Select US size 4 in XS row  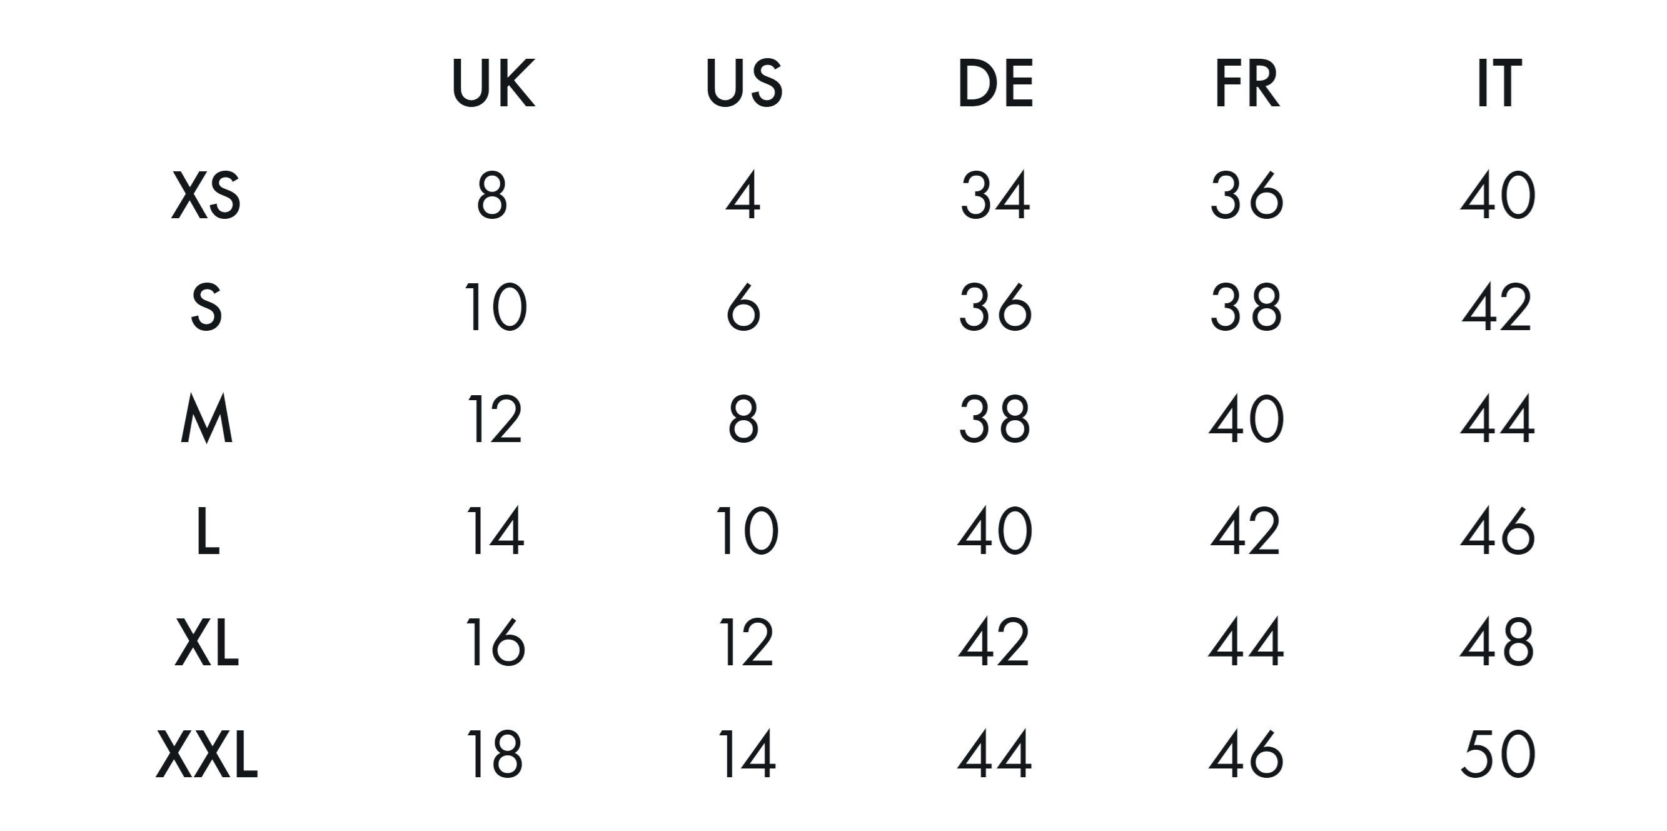[743, 196]
